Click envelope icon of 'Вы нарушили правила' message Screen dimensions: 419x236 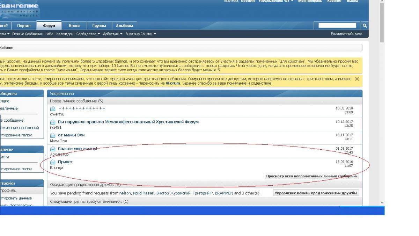pos(53,122)
